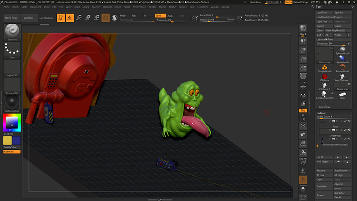Toggle the M material channel
The width and height of the screenshot is (357, 201).
pyautogui.click(x=145, y=16)
